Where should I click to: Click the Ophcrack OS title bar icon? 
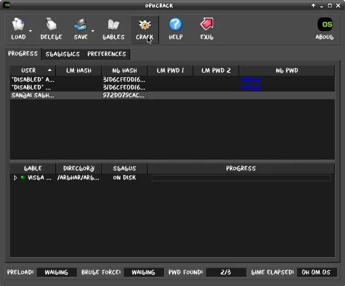pos(7,5)
